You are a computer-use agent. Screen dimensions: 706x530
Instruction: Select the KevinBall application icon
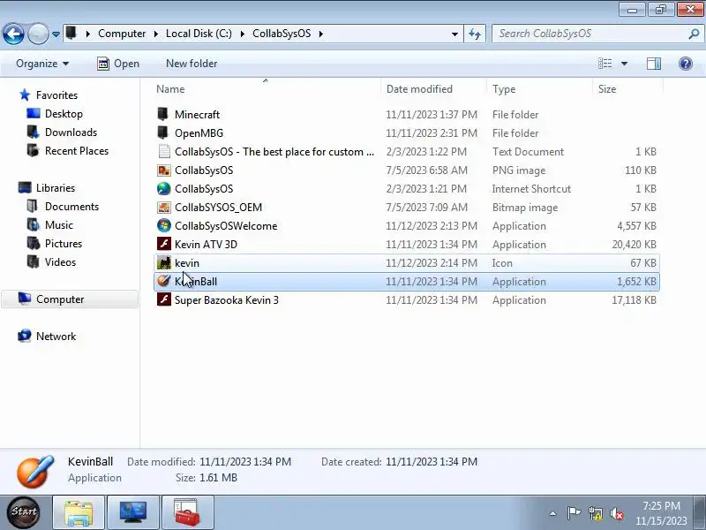[164, 281]
